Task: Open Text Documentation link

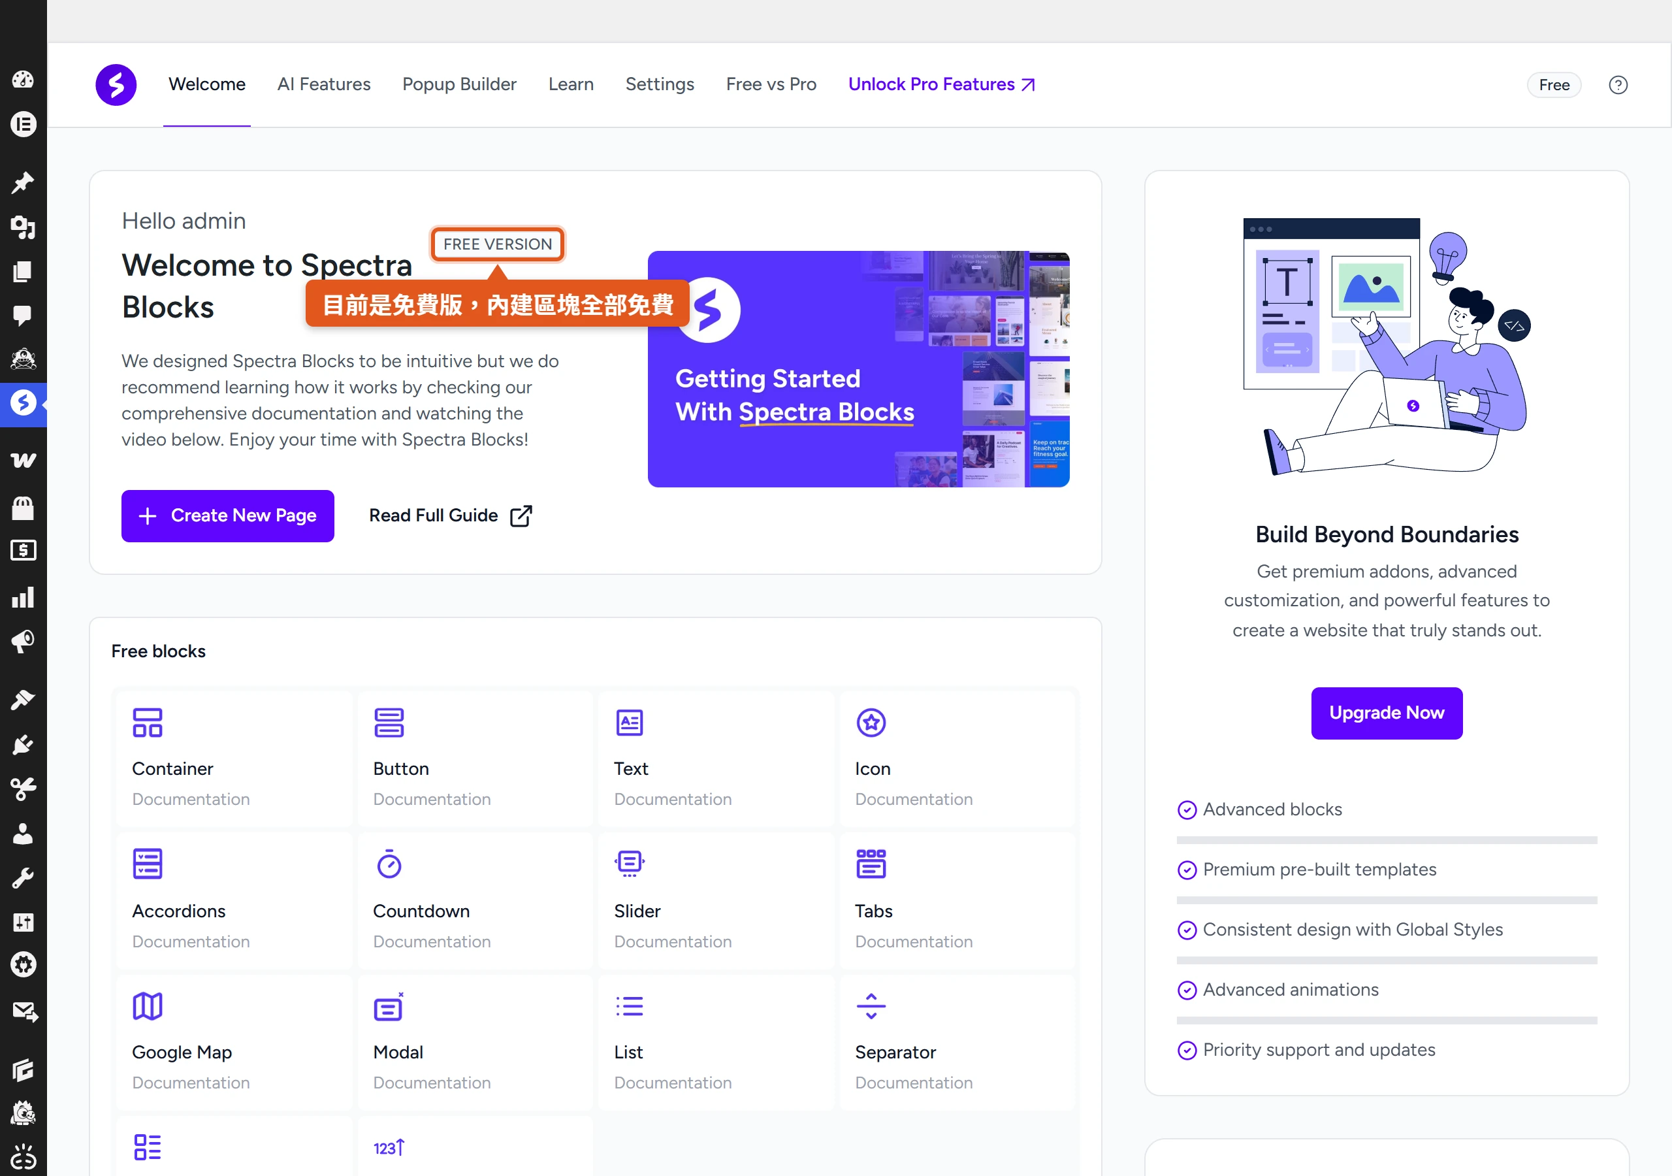Action: pyautogui.click(x=672, y=798)
